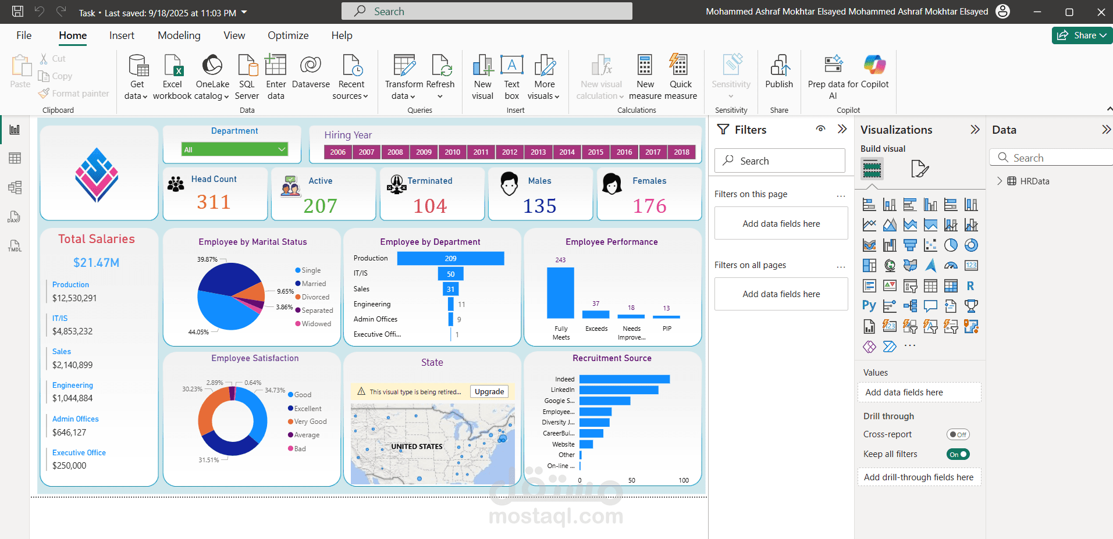The image size is (1113, 539).
Task: Open the Modeling ribbon tab
Action: click(x=179, y=35)
